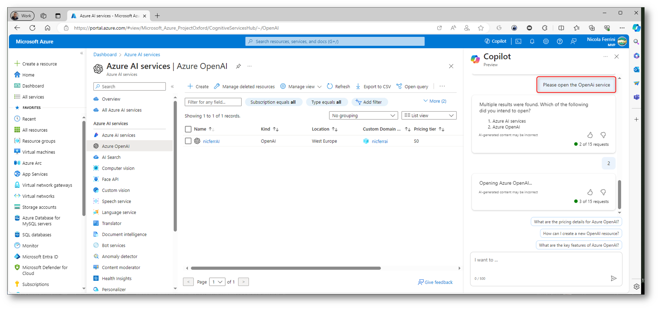This screenshot has width=659, height=309.
Task: Close the Azure OpenAI blade
Action: coord(451,66)
